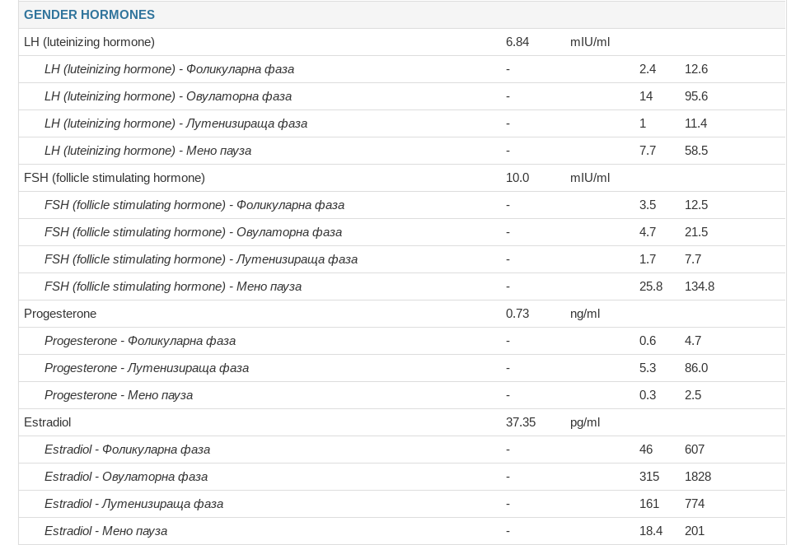810x545 pixels.
Task: Select the Progesterone Лутенизираща фаза row label
Action: [x=147, y=368]
